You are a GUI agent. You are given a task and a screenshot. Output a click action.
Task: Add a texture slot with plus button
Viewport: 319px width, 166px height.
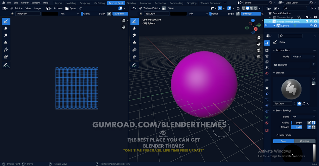click(x=314, y=64)
